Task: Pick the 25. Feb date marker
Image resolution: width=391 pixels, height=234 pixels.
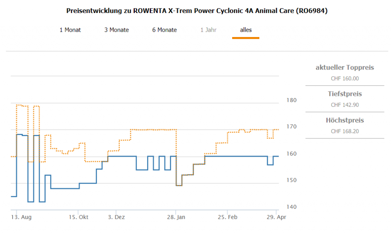Action: click(x=228, y=217)
